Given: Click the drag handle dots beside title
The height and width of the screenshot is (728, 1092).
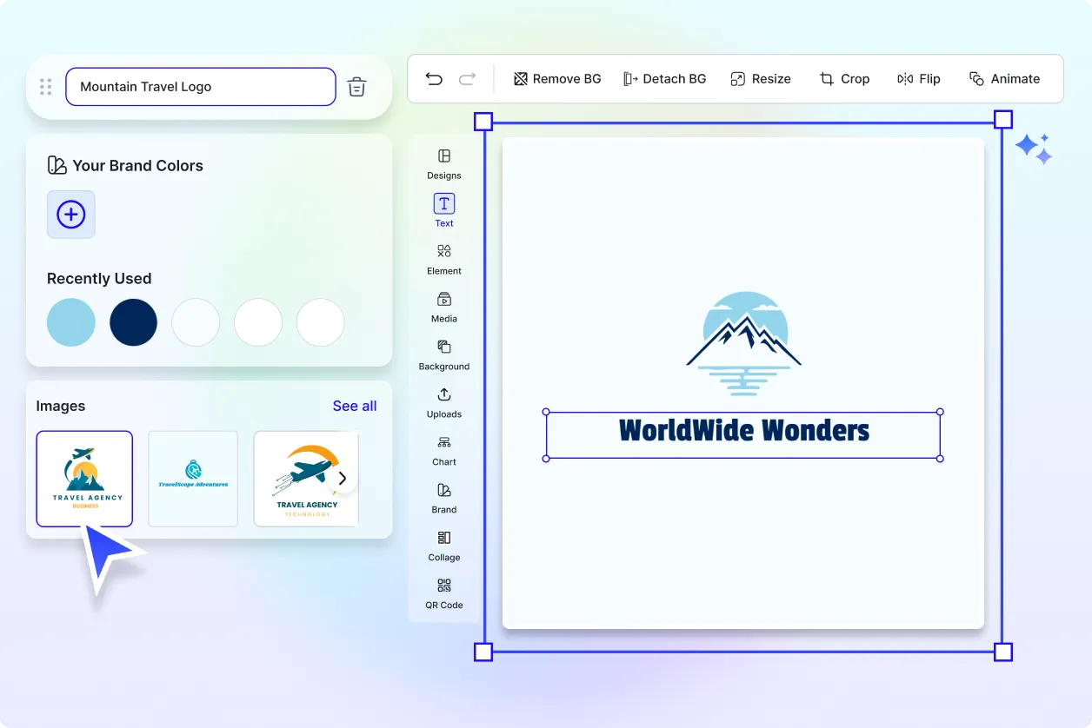Looking at the screenshot, I should click(x=46, y=87).
